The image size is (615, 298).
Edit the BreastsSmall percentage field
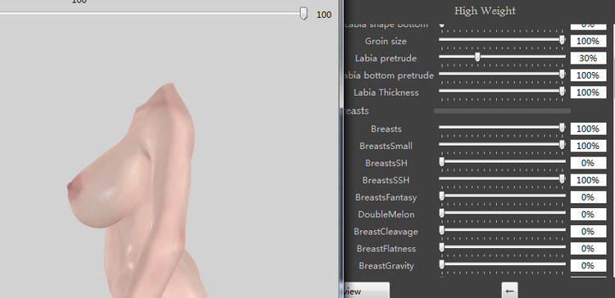click(x=588, y=146)
